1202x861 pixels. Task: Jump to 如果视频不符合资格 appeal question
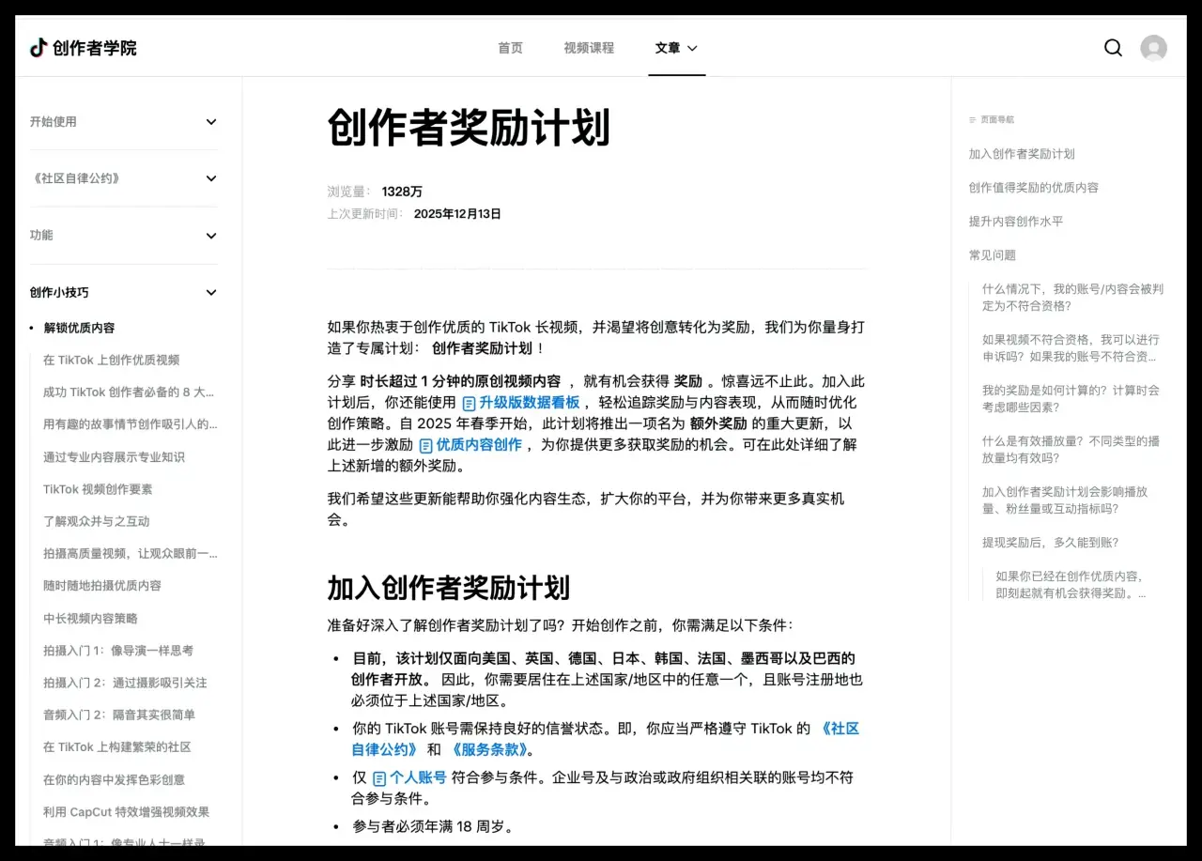pos(1071,348)
